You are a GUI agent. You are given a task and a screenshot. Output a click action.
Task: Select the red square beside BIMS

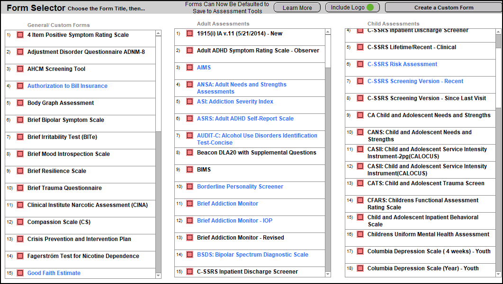coord(189,170)
